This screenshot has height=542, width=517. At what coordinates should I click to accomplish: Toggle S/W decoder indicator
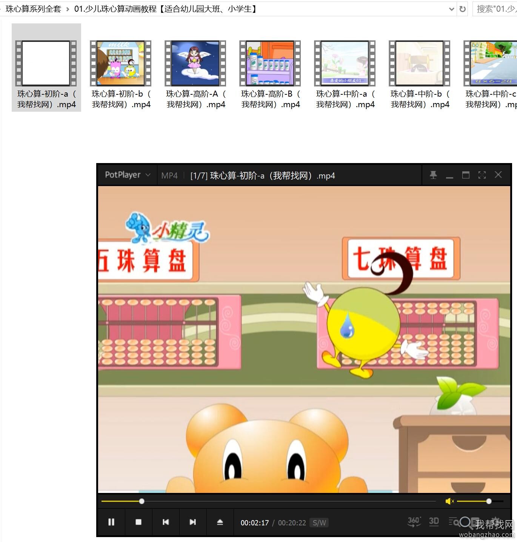319,523
